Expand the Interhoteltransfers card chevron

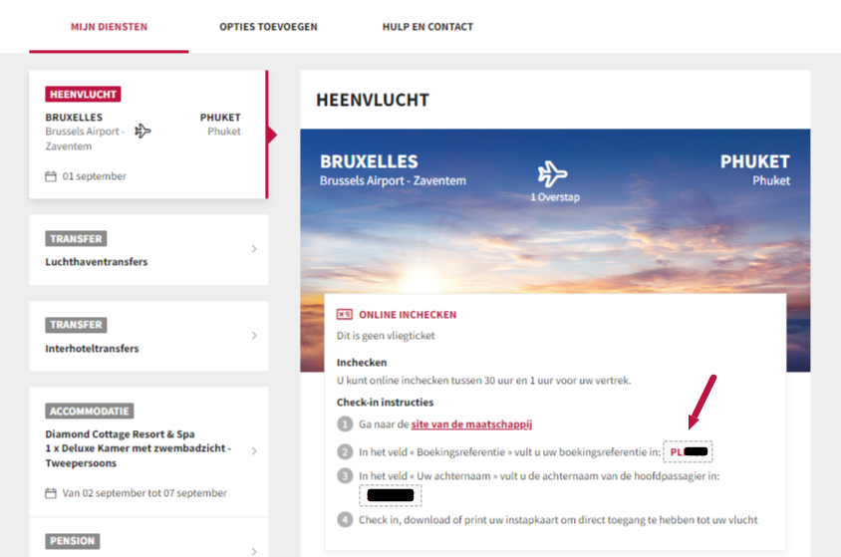coord(254,336)
